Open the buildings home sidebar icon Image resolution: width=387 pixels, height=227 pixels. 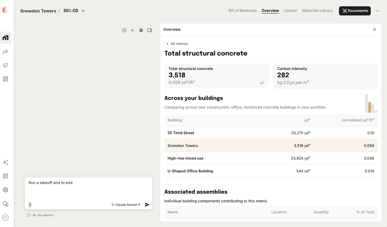point(5,38)
